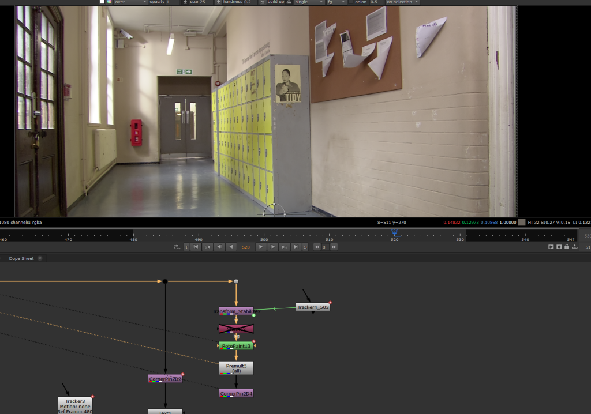
Task: Toggle pressure icon beside build up
Action: (263, 2)
